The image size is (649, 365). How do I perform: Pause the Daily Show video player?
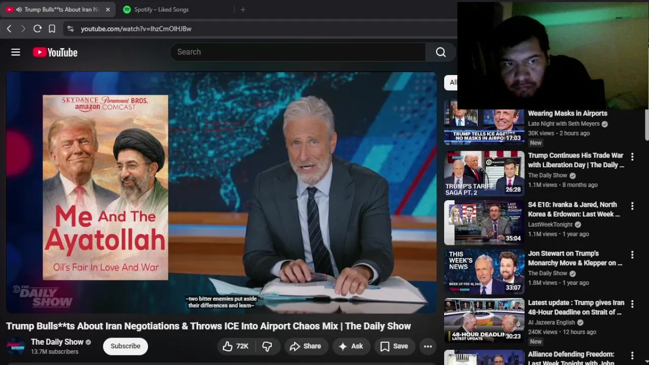tap(221, 193)
